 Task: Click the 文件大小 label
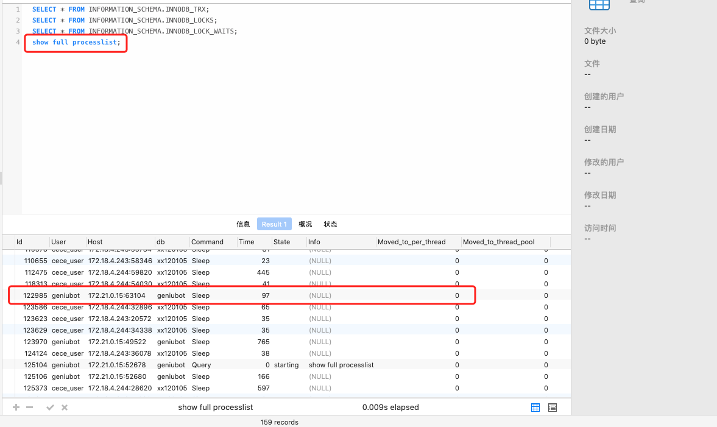[x=600, y=30]
